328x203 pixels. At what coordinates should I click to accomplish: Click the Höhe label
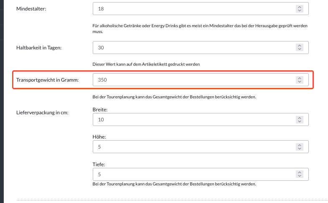pyautogui.click(x=99, y=137)
